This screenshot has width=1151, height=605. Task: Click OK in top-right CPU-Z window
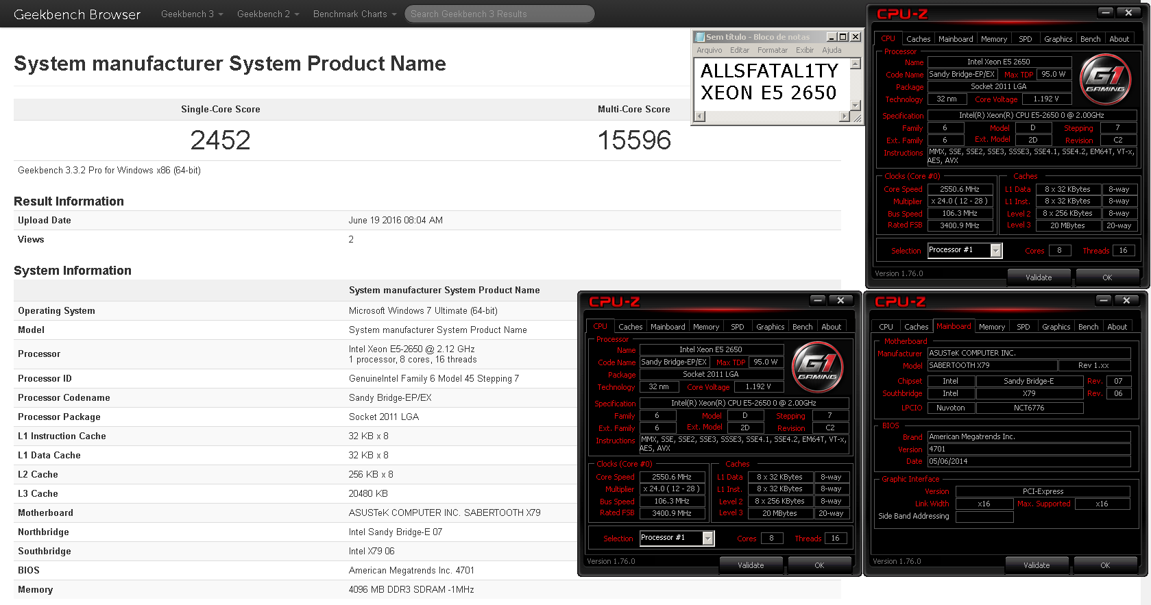[x=1107, y=277]
